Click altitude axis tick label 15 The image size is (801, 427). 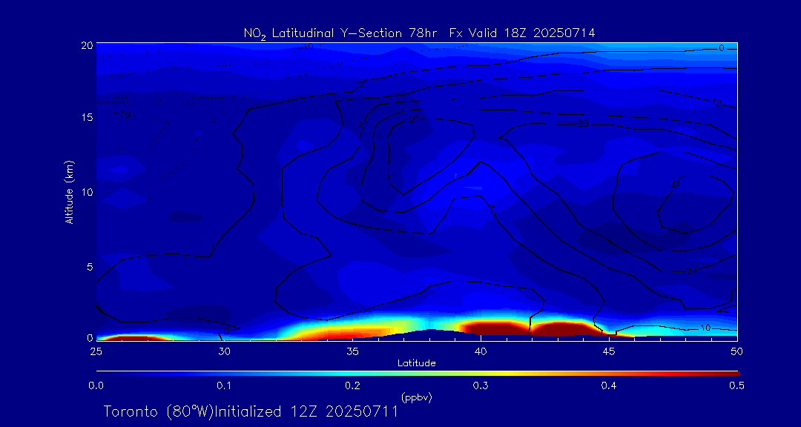[87, 117]
